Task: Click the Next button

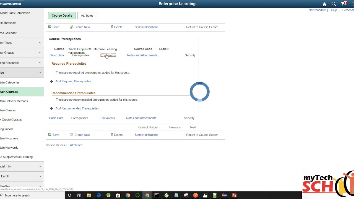Action: click(x=193, y=127)
